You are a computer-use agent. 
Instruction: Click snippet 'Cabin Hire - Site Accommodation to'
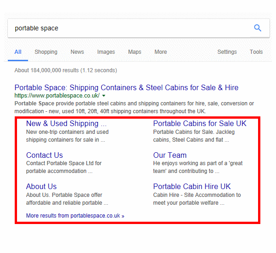click(x=197, y=199)
